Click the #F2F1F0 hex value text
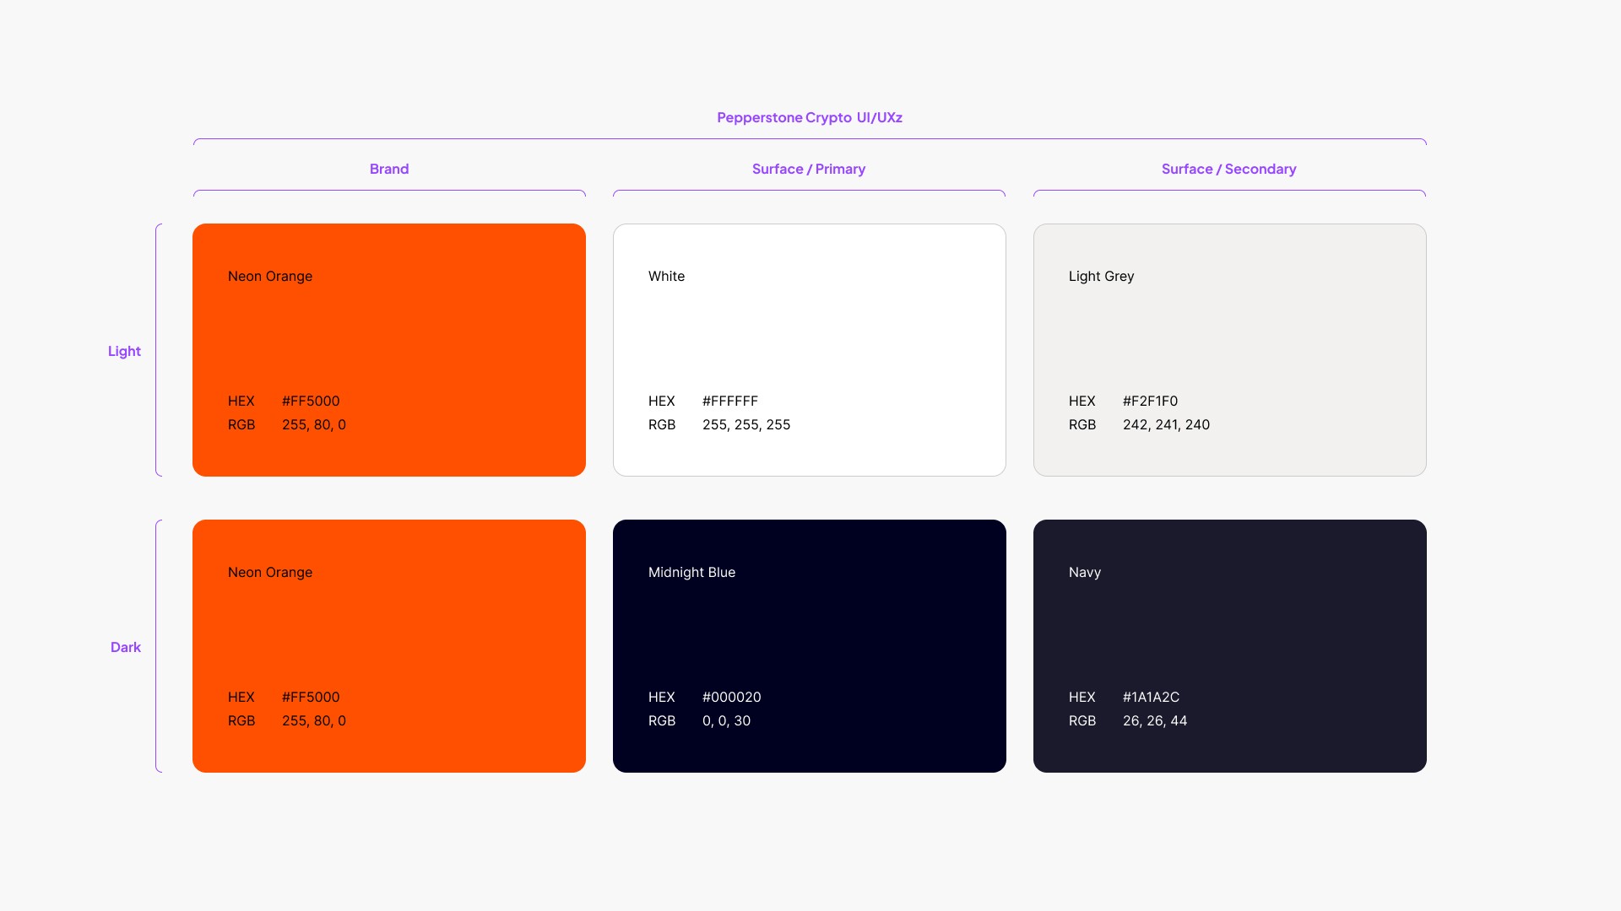 1150,401
